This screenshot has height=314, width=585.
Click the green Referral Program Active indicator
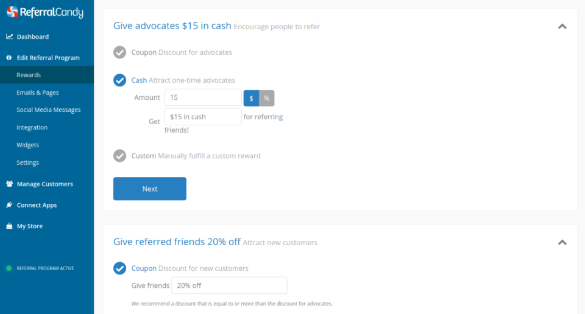pos(9,268)
